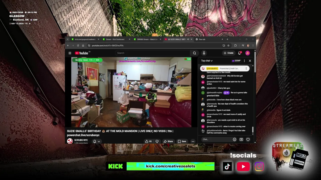Reload the YouTube page
The width and height of the screenshot is (321, 180).
78,45
